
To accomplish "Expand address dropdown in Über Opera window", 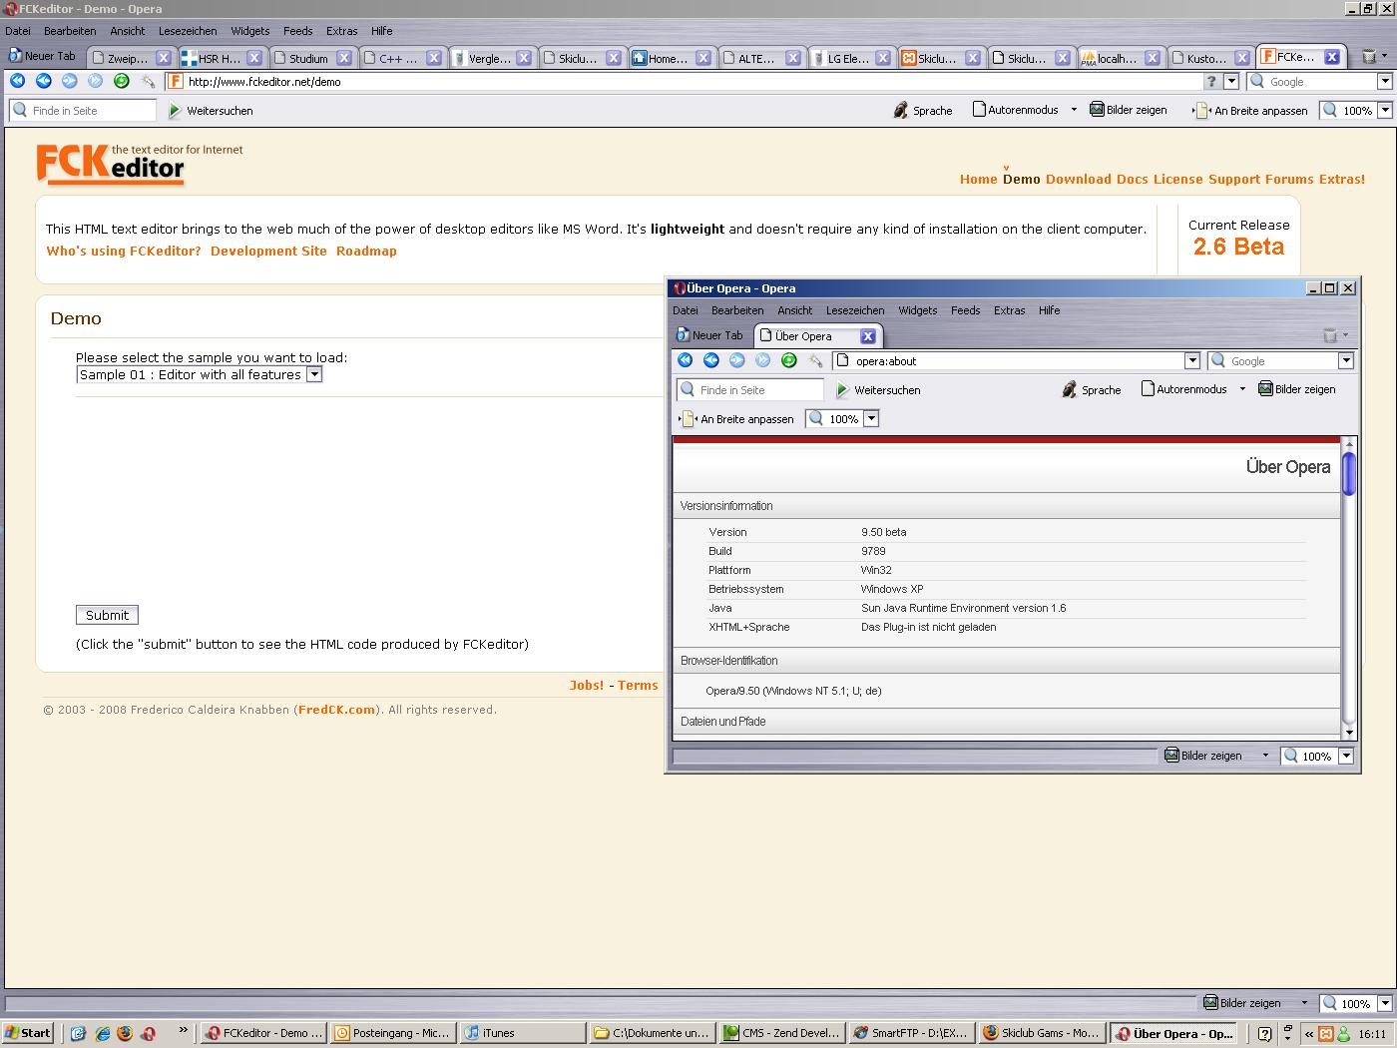I will click(x=1191, y=361).
